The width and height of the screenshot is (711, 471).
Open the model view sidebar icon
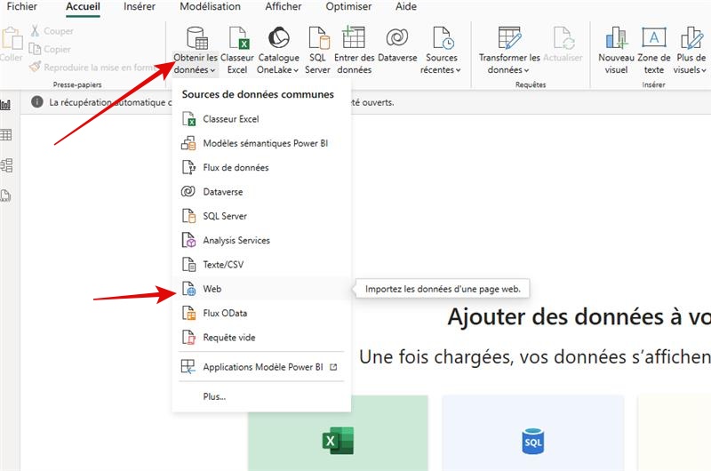6,165
